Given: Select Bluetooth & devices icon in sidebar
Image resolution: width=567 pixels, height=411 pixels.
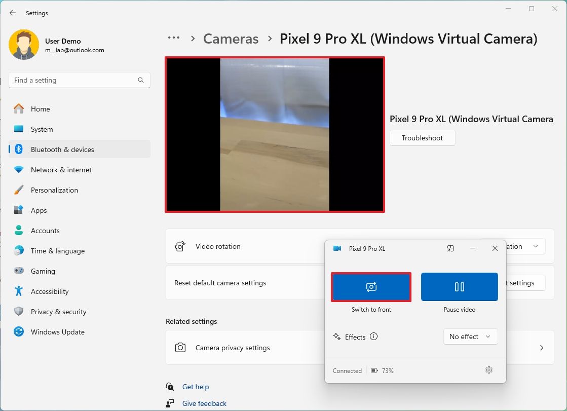Looking at the screenshot, I should 19,149.
